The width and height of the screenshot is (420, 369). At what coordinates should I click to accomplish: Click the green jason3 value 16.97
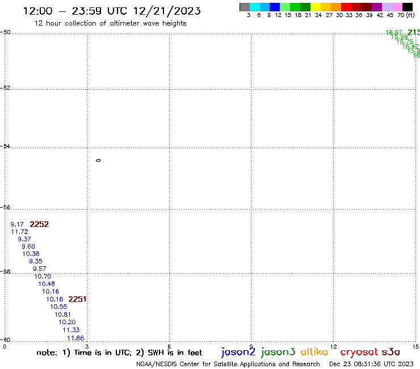click(394, 32)
